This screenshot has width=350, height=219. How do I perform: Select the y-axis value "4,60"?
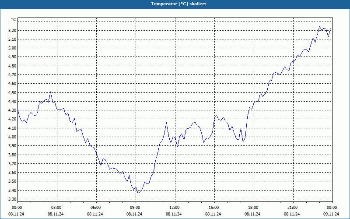(x=12, y=84)
